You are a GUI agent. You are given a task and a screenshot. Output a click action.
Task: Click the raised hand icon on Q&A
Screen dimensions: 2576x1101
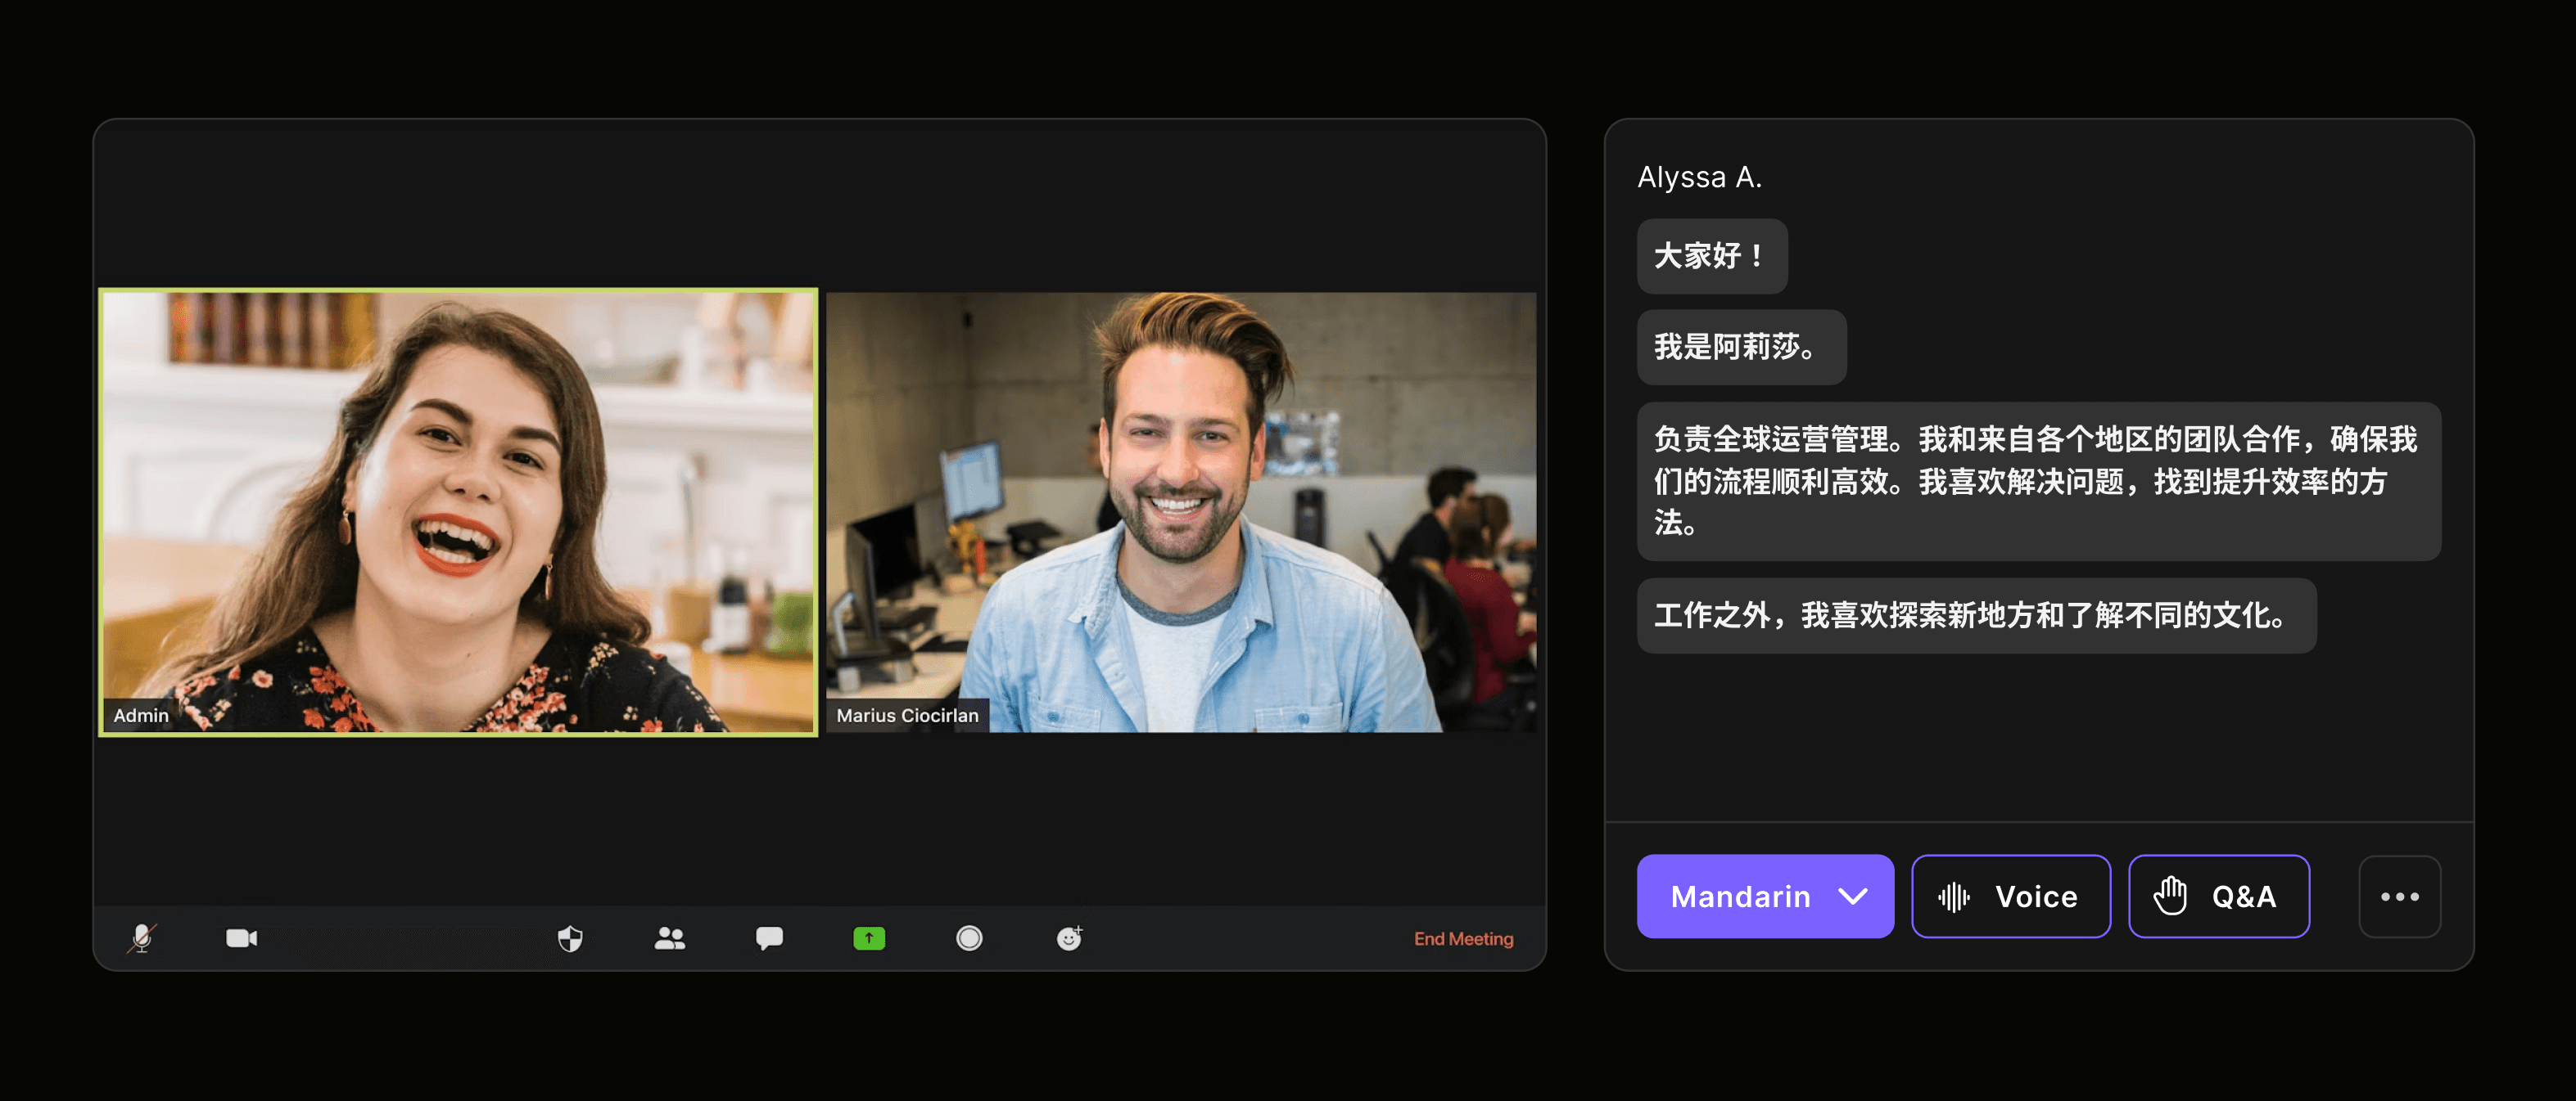[2171, 897]
